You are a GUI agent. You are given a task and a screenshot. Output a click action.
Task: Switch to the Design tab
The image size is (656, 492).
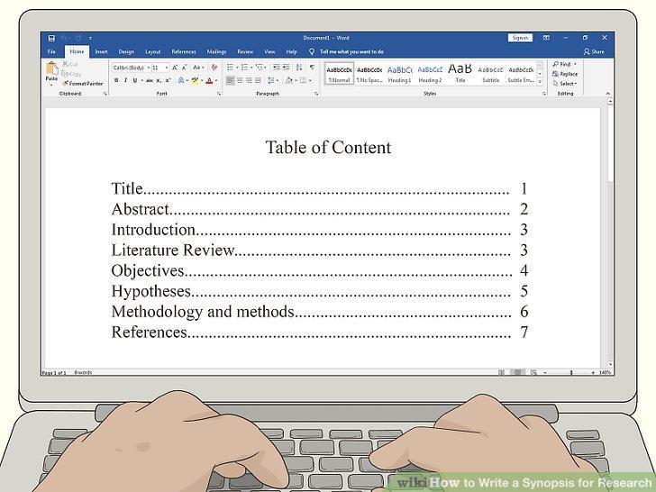[126, 51]
